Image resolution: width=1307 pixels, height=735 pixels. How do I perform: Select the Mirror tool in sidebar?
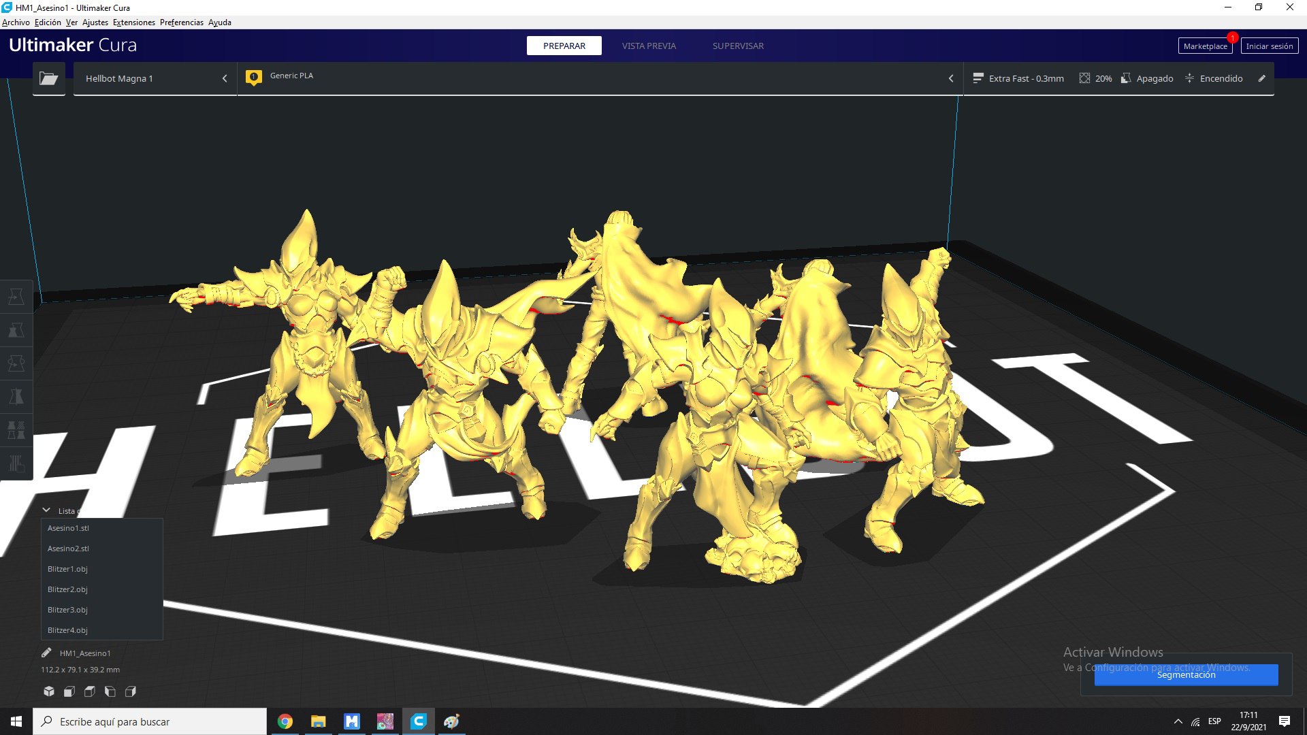tap(16, 397)
